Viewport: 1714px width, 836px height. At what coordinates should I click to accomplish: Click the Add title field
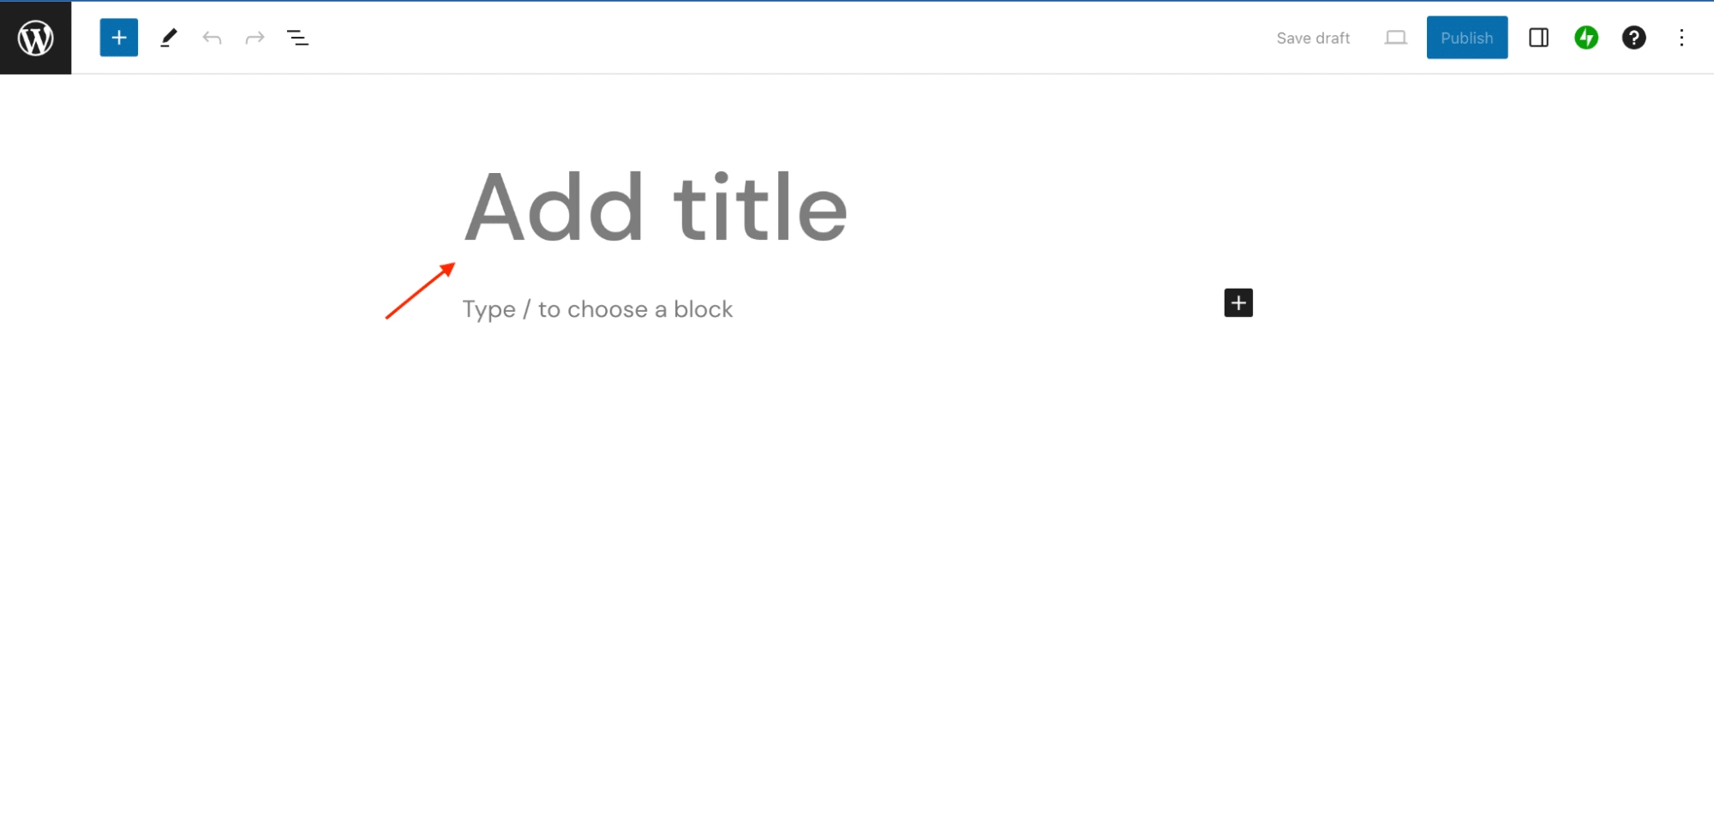coord(656,206)
